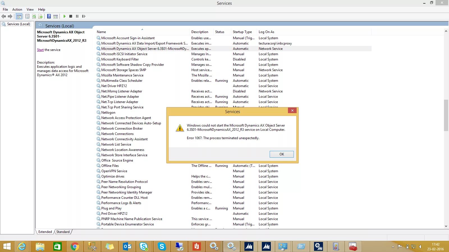Open Properties from the toolbar icon
449x252 pixels.
pyautogui.click(x=27, y=16)
